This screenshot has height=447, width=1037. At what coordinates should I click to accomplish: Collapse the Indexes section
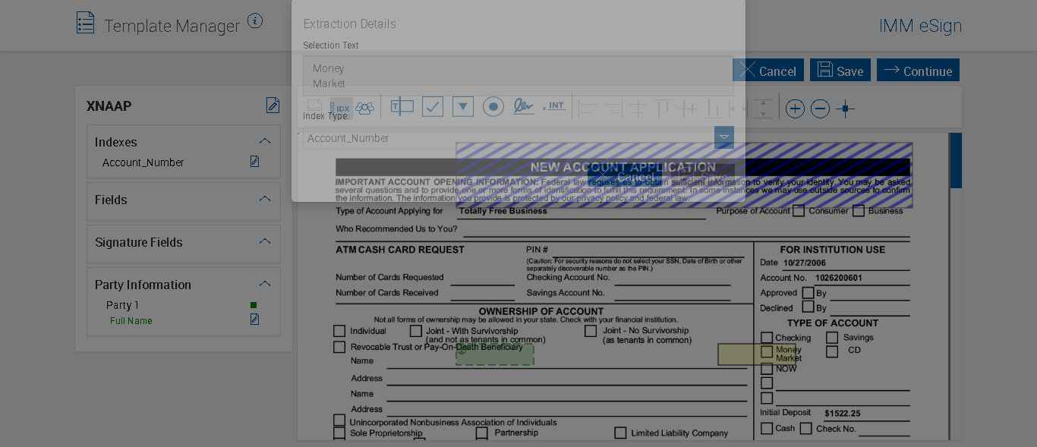(x=265, y=141)
